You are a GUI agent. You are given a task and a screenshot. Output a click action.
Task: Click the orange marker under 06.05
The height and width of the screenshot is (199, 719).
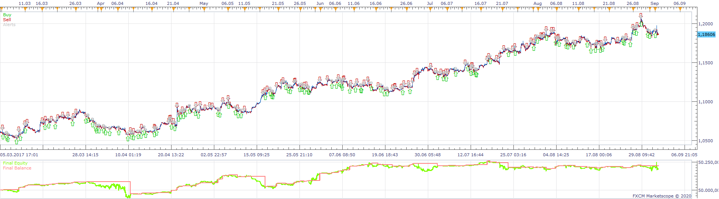228,9
